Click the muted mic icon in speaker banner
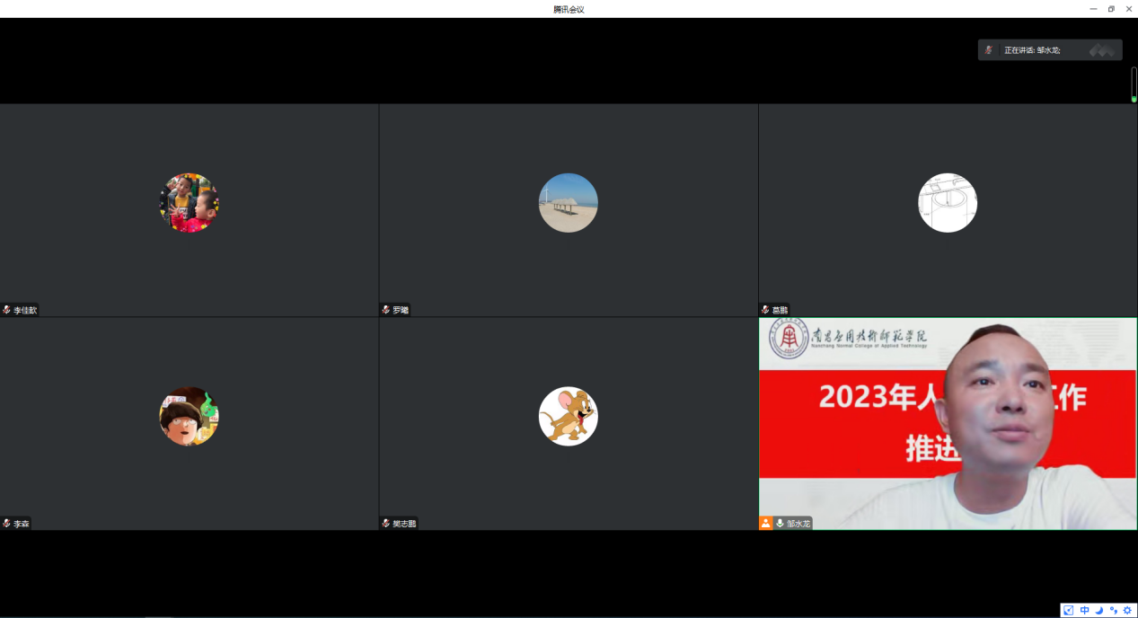Image resolution: width=1138 pixels, height=618 pixels. coord(988,50)
